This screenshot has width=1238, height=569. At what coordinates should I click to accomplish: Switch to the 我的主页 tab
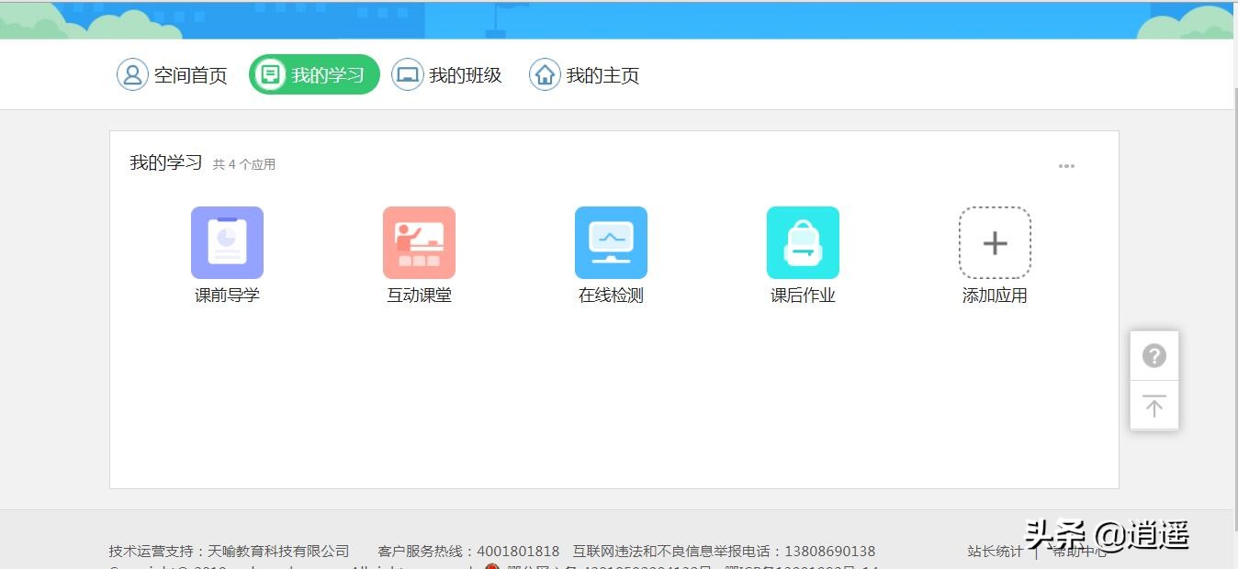point(584,74)
